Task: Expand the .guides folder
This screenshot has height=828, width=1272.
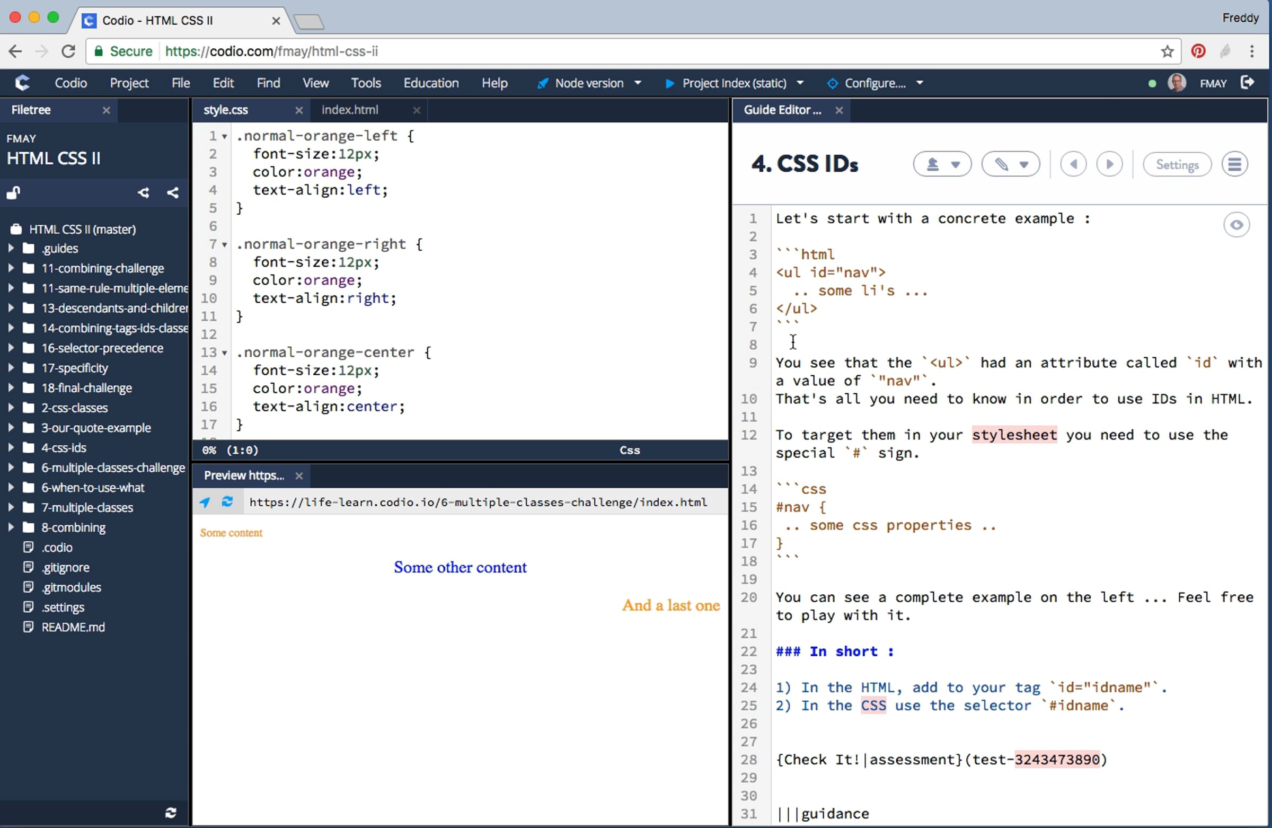Action: click(x=11, y=248)
